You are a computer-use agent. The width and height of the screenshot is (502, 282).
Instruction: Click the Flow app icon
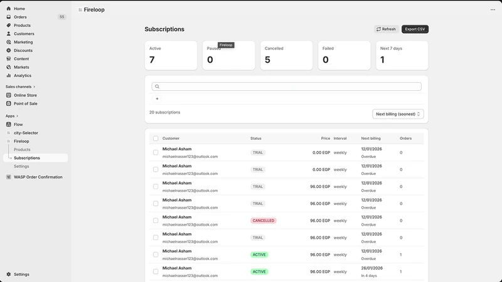click(9, 124)
